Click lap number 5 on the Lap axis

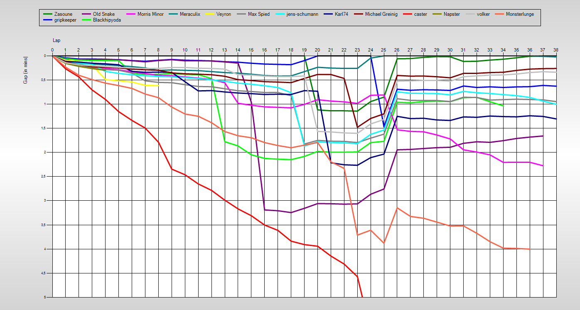point(118,50)
